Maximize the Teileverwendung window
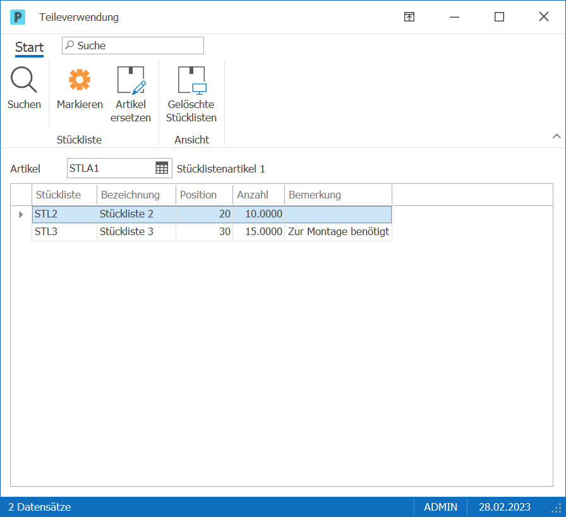The height and width of the screenshot is (517, 566). tap(499, 17)
